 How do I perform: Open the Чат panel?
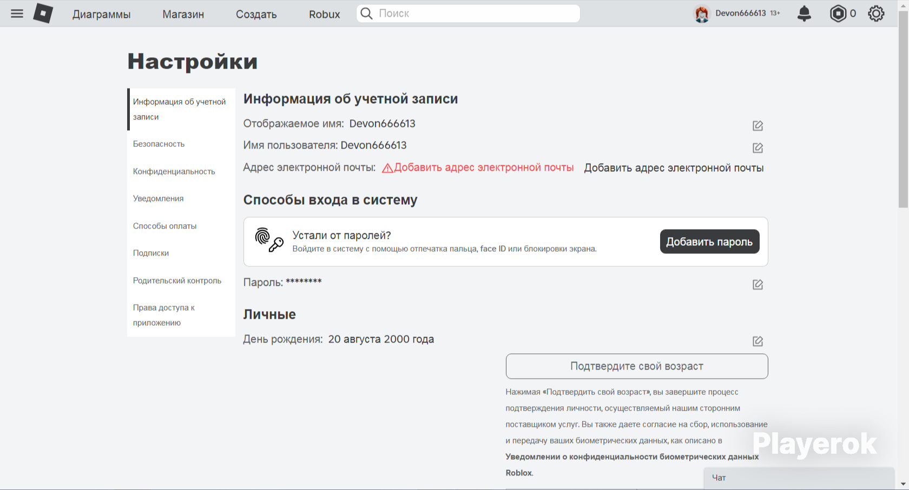799,478
